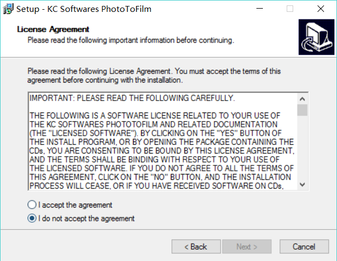The height and width of the screenshot is (261, 337).
Task: Click the greyed-out maximize window button
Action: pyautogui.click(x=290, y=9)
